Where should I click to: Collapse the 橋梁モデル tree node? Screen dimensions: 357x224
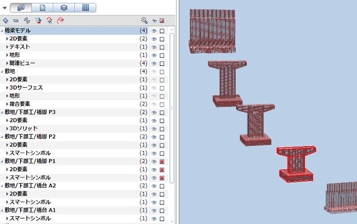[2, 31]
